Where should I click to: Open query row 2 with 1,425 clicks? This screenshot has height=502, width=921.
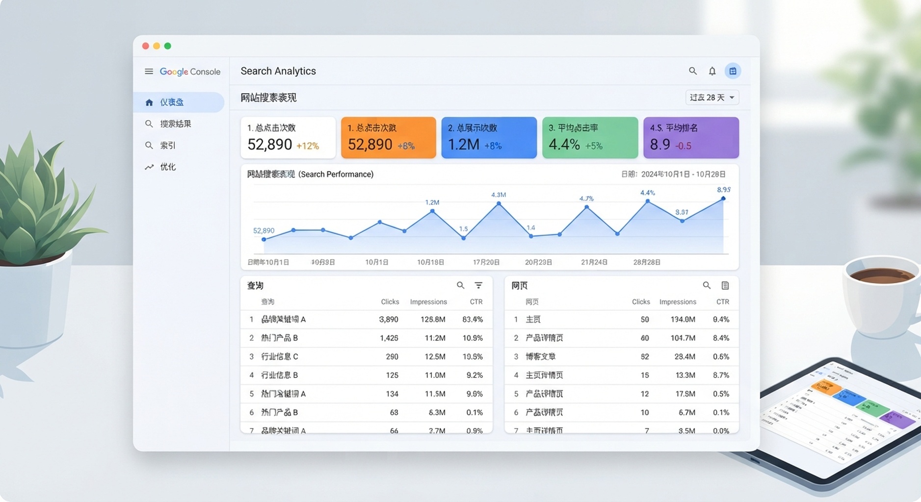[x=366, y=338]
